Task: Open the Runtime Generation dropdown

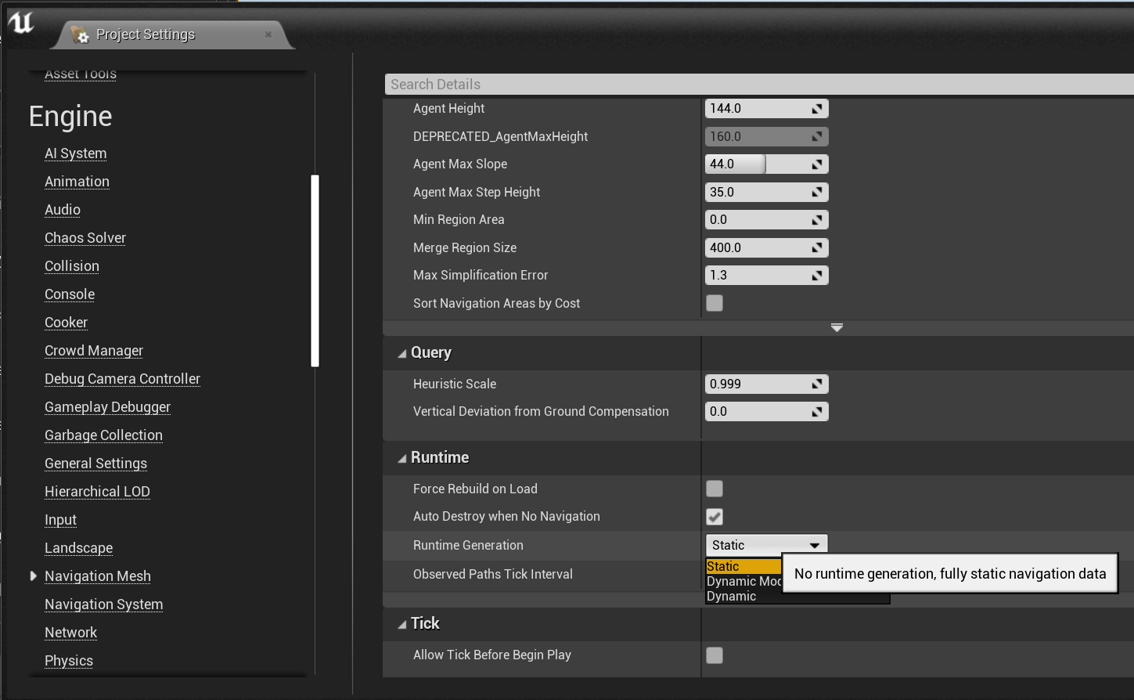Action: pos(766,545)
